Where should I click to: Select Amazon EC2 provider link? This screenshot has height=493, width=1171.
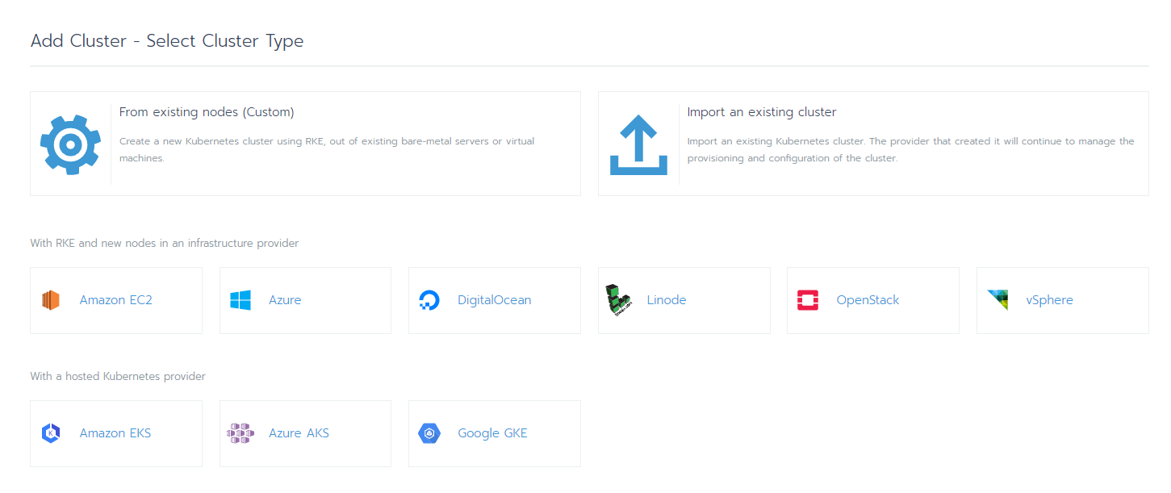pos(116,300)
